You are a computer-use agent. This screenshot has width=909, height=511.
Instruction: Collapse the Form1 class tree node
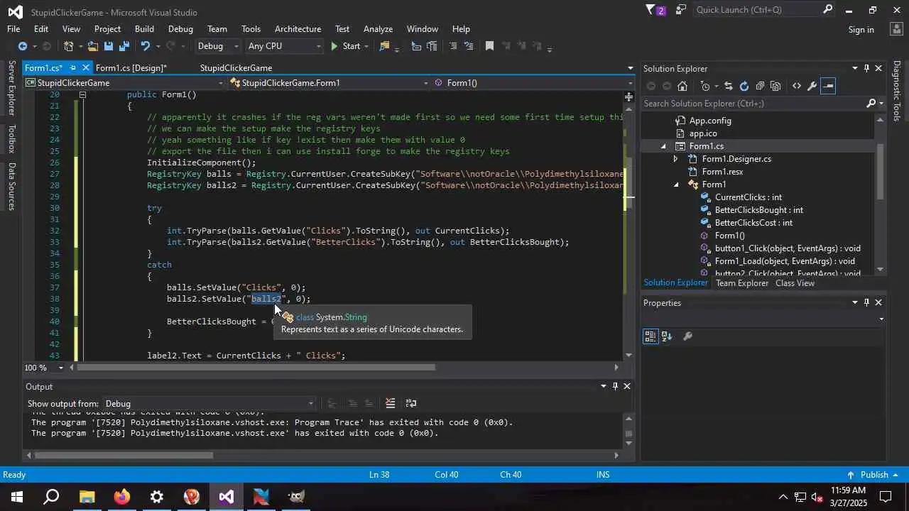[x=676, y=185]
